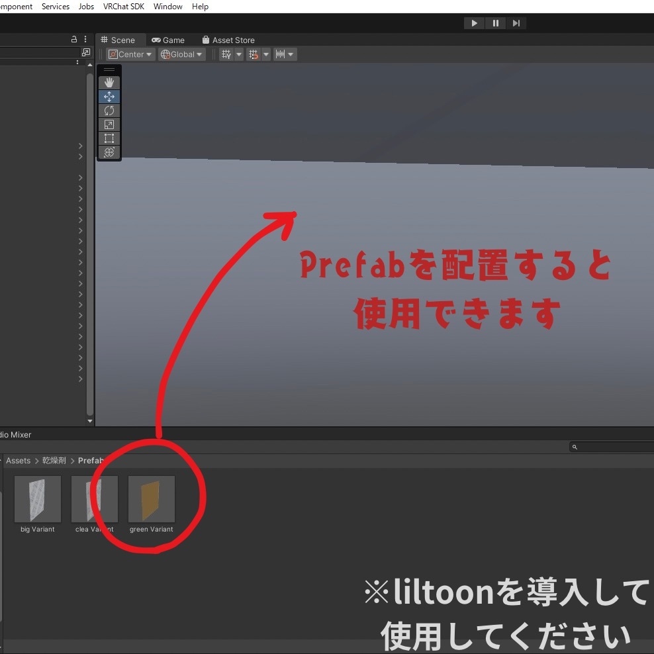Open the Global rotation dropdown

(x=181, y=54)
